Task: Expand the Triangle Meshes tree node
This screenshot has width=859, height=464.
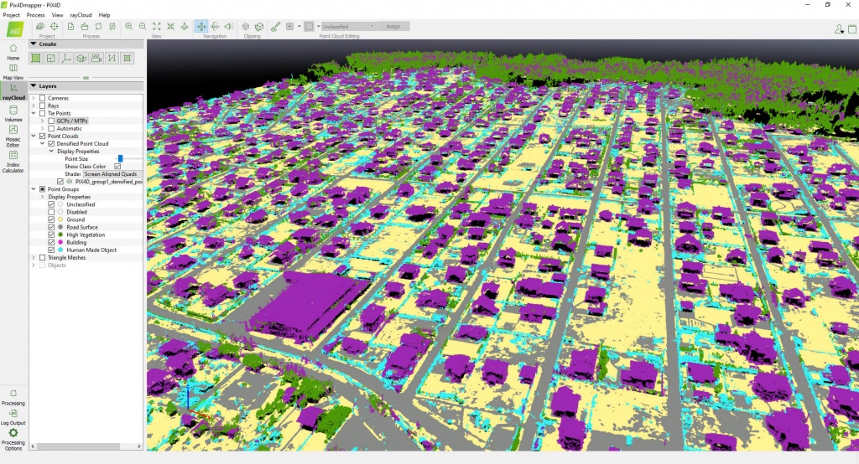Action: click(x=33, y=257)
